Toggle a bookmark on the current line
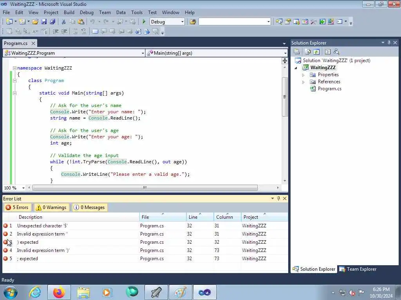Viewport: 401px width, 300px height. 95,31
